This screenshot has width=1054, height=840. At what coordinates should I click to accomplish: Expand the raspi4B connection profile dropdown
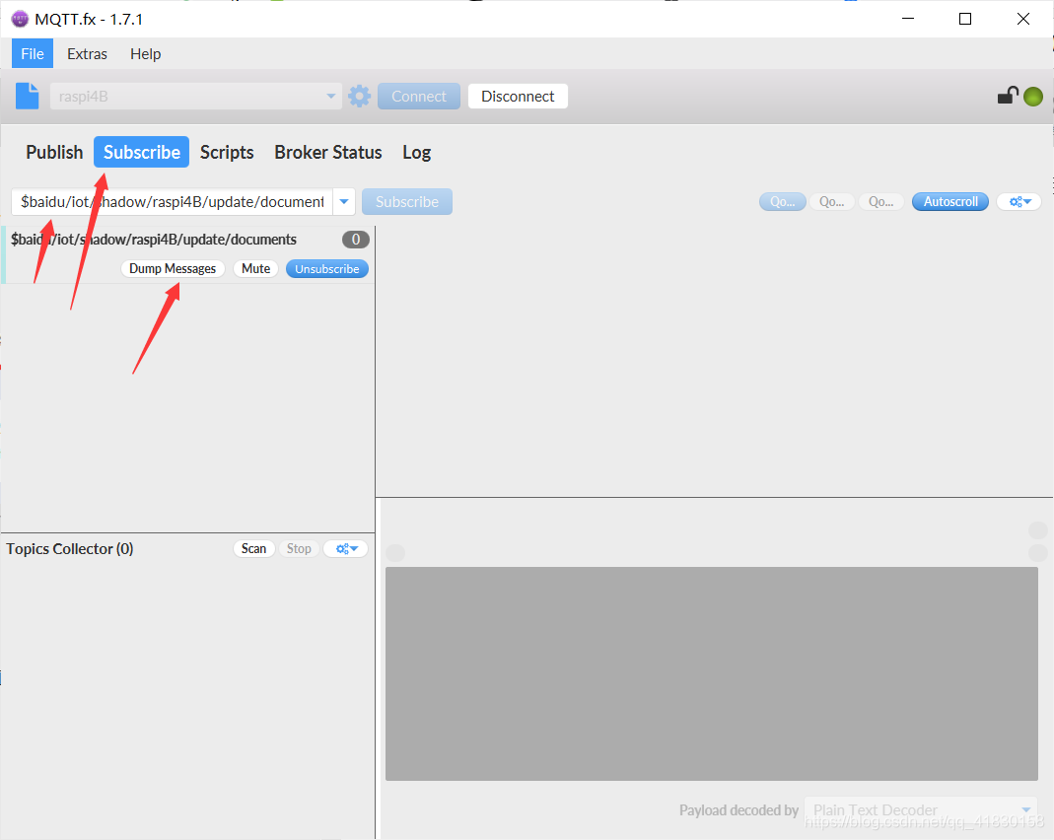330,96
